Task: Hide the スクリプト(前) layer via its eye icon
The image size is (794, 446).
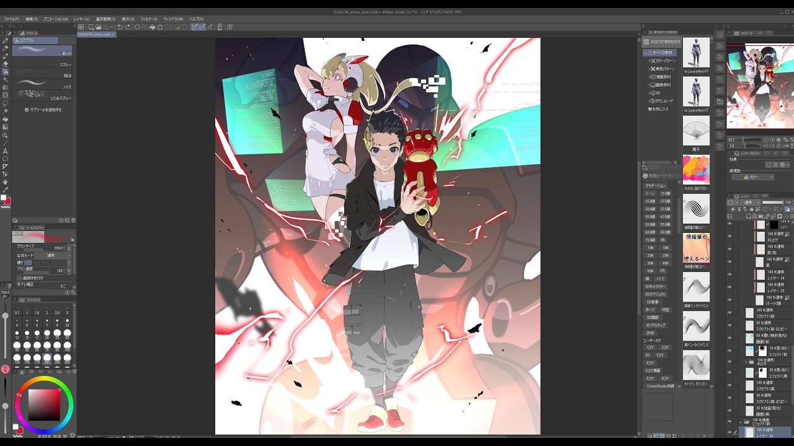Action: tap(729, 313)
